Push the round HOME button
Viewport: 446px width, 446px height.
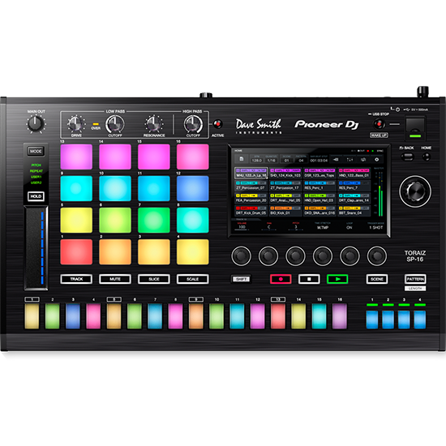click(x=426, y=157)
